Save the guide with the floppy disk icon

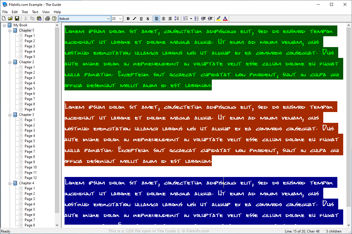tap(17, 18)
